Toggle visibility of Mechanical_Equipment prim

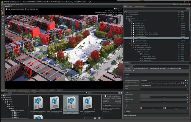[179, 58]
